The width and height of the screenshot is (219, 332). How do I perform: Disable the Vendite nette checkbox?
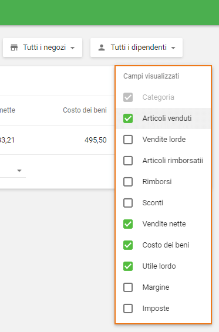click(x=128, y=224)
